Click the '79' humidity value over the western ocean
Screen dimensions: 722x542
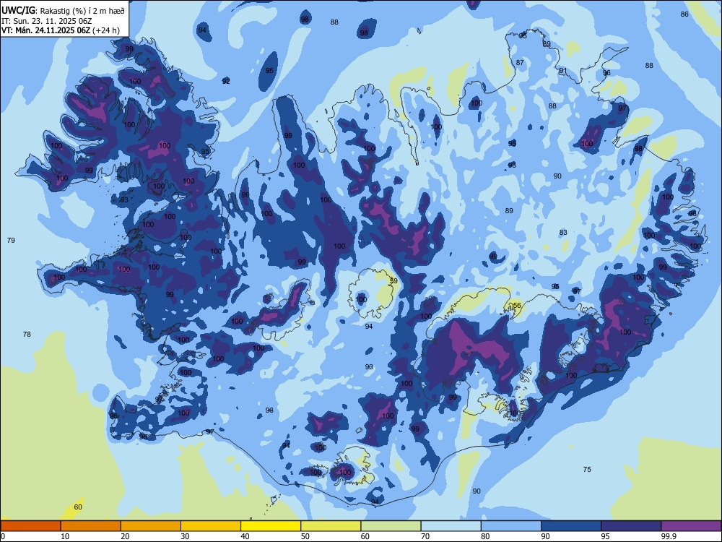pos(11,240)
